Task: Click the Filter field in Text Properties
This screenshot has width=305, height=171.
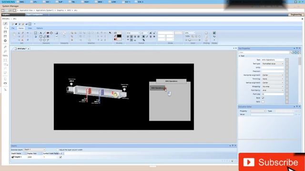Action: [264, 53]
